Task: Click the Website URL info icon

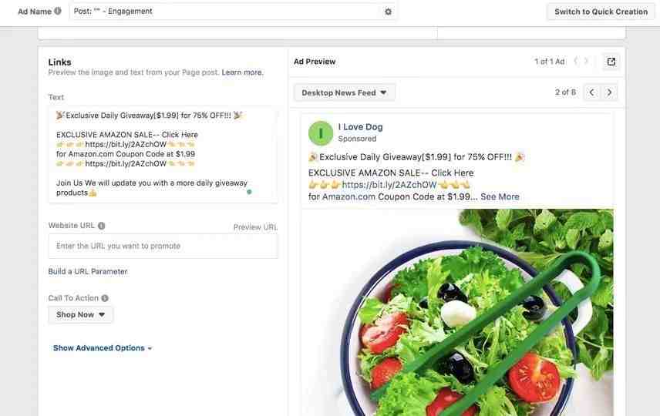Action: pos(102,226)
